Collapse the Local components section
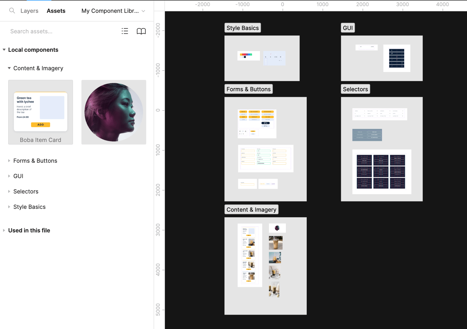Image resolution: width=467 pixels, height=329 pixels. coord(4,49)
